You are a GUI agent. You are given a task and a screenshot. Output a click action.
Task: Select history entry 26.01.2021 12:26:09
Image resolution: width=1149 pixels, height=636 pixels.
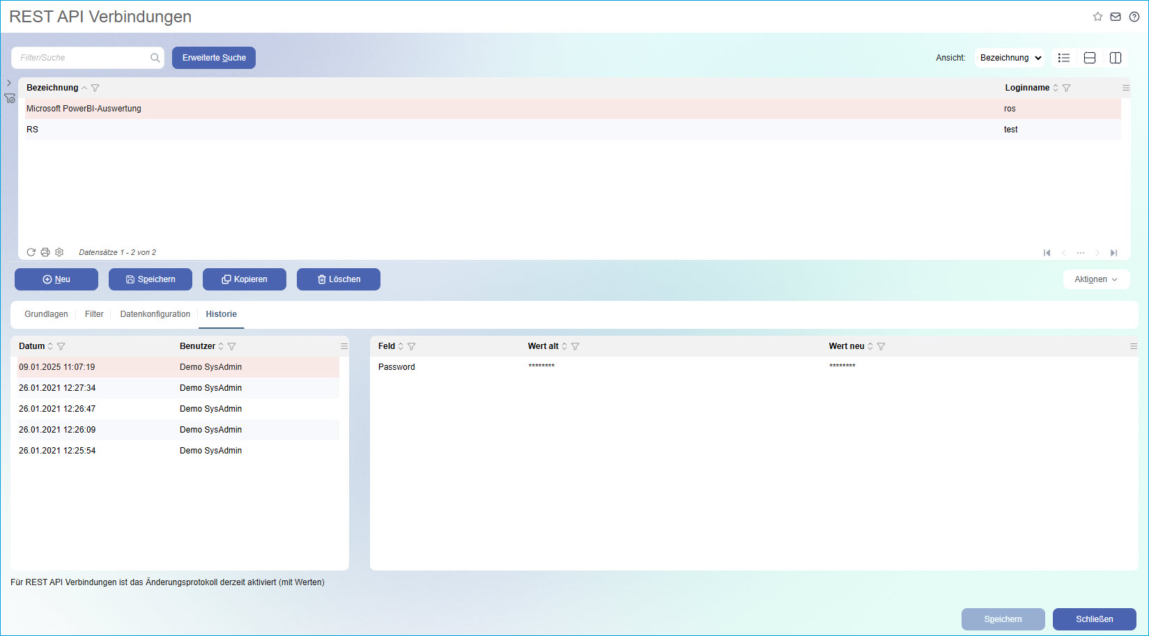tap(178, 430)
